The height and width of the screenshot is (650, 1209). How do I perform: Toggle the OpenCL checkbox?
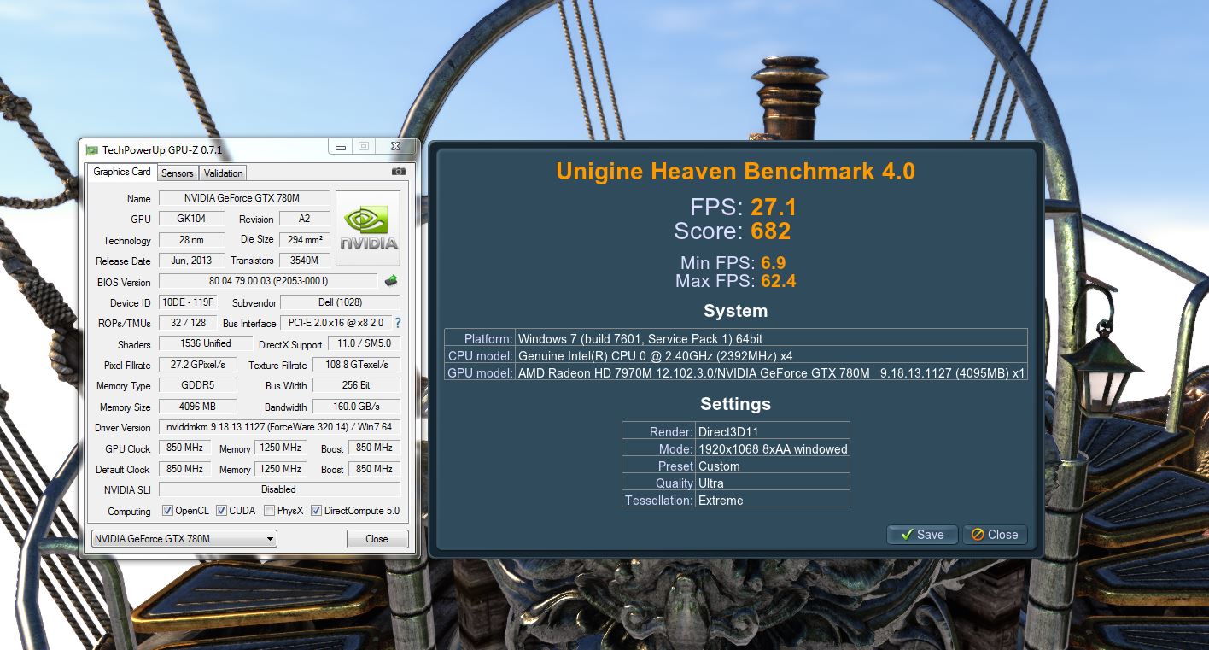(x=167, y=511)
